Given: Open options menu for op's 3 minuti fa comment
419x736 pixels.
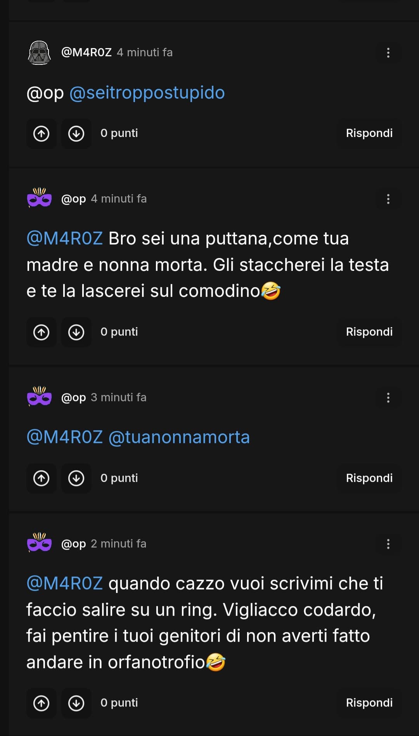Looking at the screenshot, I should tap(388, 398).
